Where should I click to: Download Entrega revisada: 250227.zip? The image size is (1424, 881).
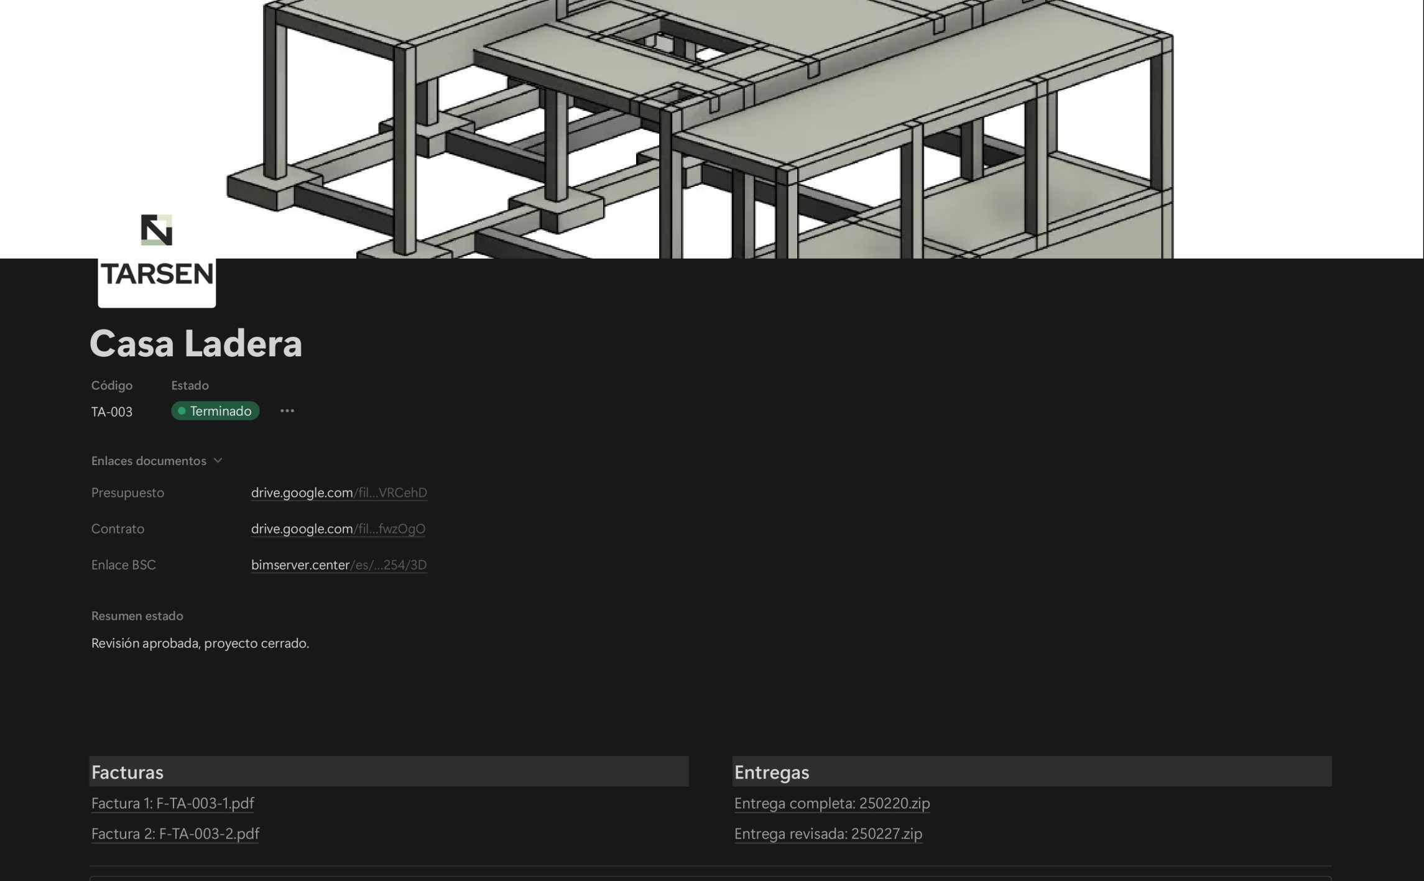(x=828, y=834)
